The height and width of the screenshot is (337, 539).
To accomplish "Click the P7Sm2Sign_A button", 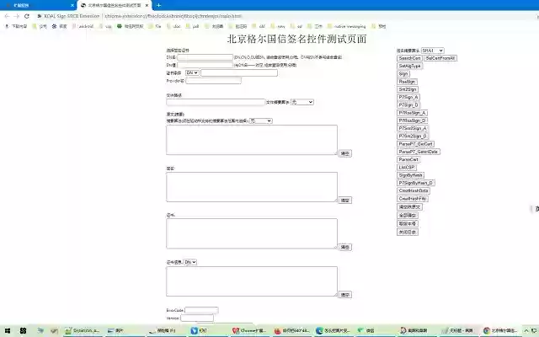I will pos(413,128).
